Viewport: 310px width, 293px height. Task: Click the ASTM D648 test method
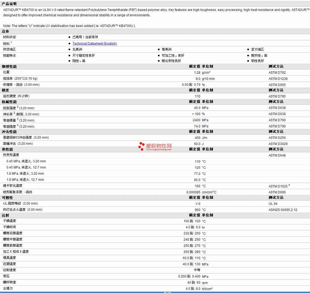click(x=277, y=155)
